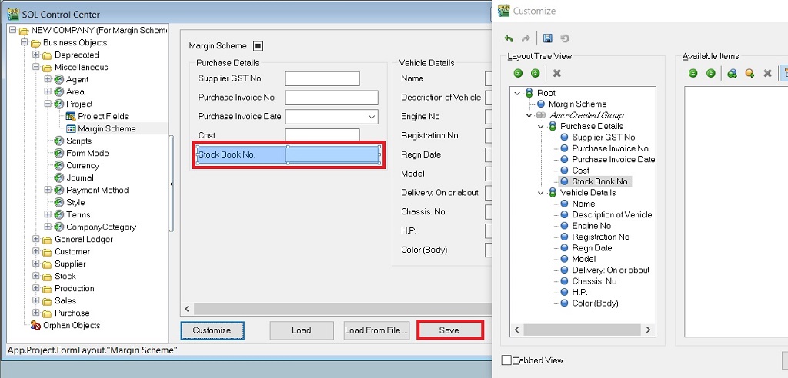Image resolution: width=788 pixels, height=378 pixels.
Task: Click the floppy disk save layout icon
Action: coord(547,38)
